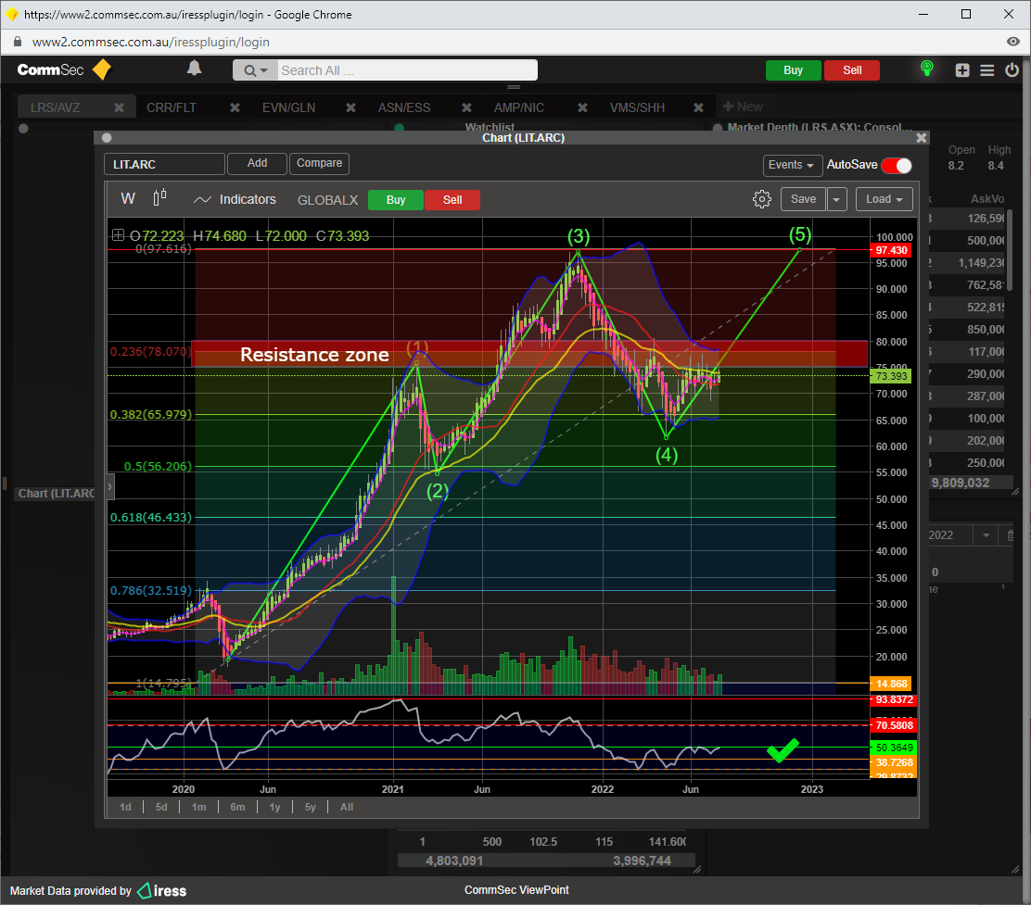Click the Chart (LIT.ARC) panel label on left

click(x=57, y=493)
